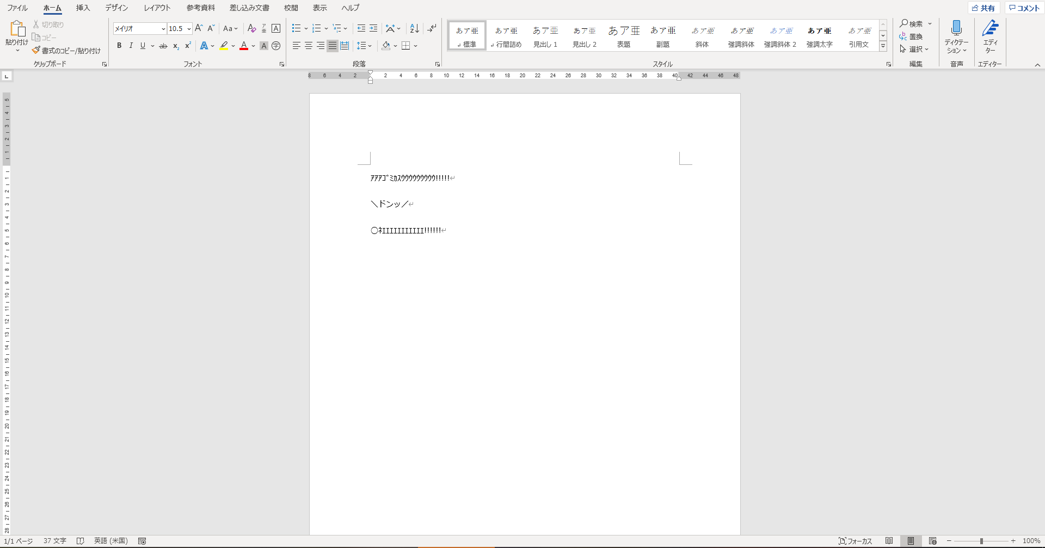Expand the bullet list dropdown arrow
This screenshot has height=548, width=1045.
pos(306,28)
